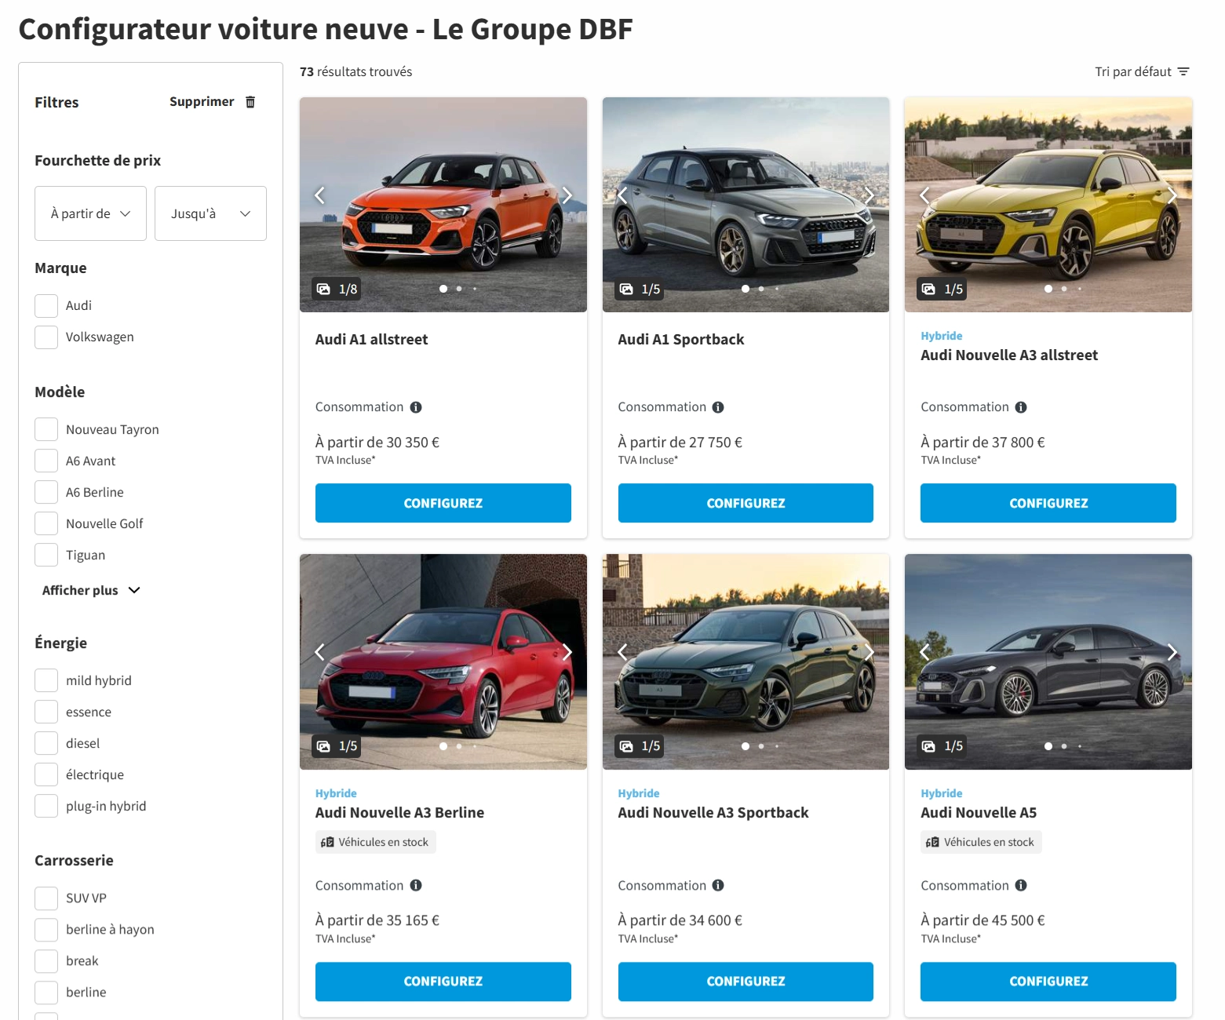This screenshot has height=1020, width=1225.
Task: Configure the Audi Nouvelle A5
Action: (x=1048, y=982)
